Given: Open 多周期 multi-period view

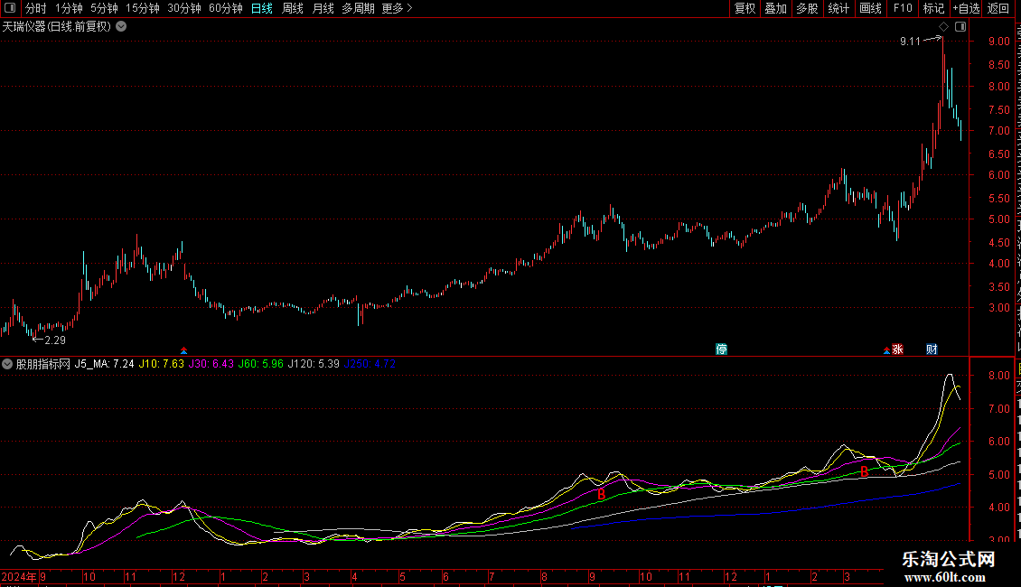Looking at the screenshot, I should (x=358, y=8).
